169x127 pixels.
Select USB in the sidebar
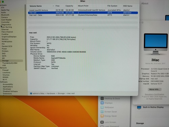click(x=4, y=65)
